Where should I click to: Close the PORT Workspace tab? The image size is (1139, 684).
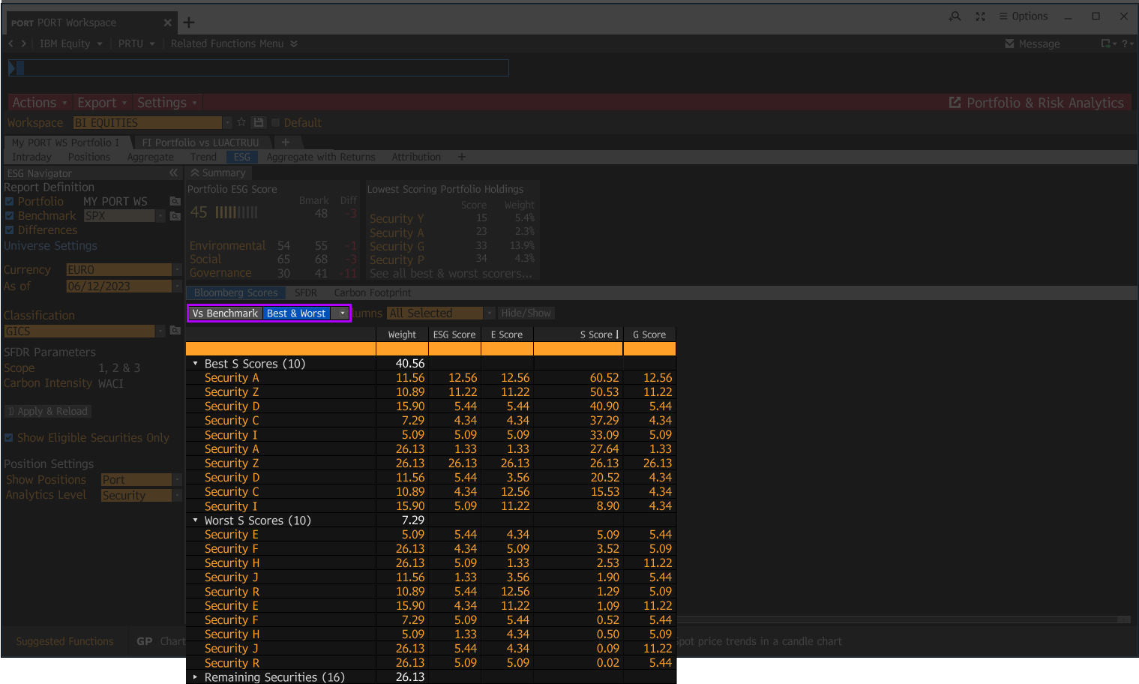(x=167, y=22)
